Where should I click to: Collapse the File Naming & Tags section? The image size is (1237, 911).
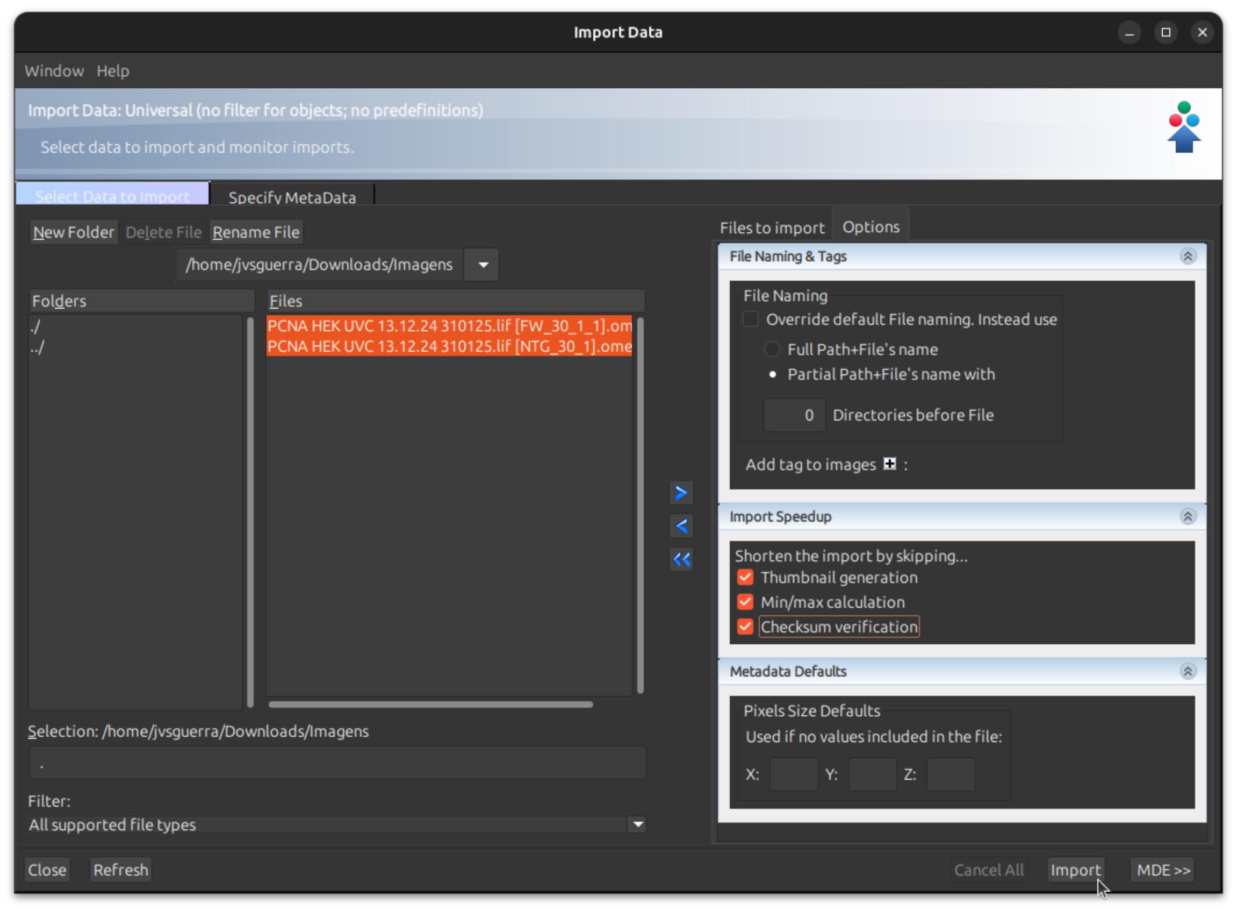point(1189,256)
